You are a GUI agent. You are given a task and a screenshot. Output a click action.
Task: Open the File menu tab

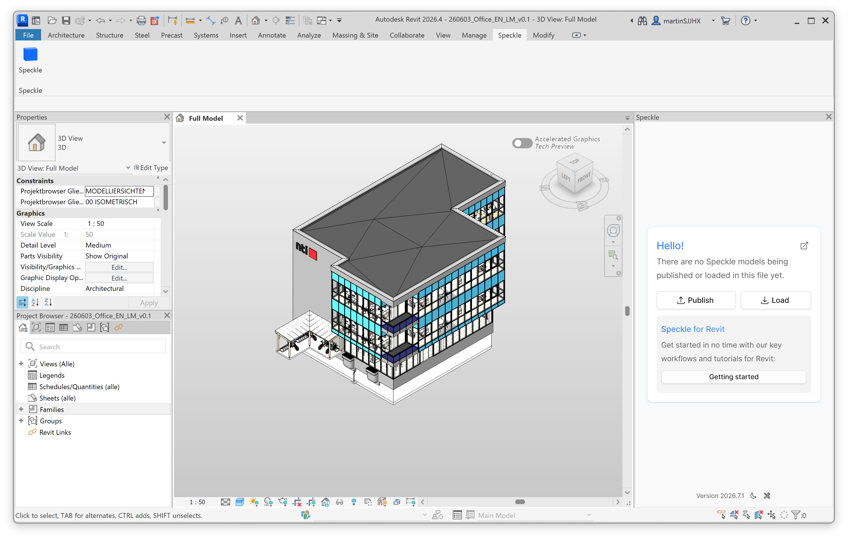tap(28, 35)
